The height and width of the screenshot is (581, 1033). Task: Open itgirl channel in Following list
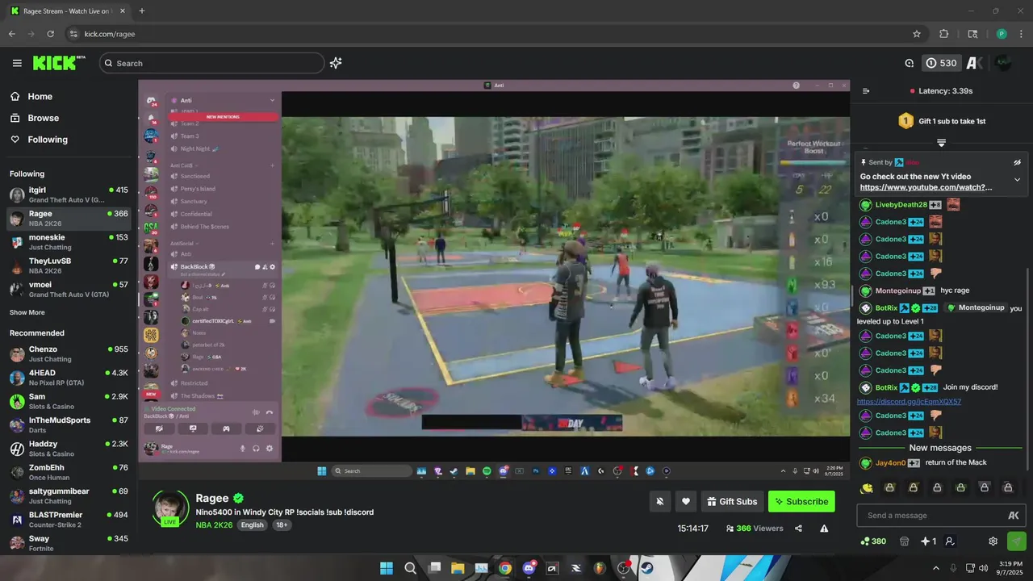[69, 194]
